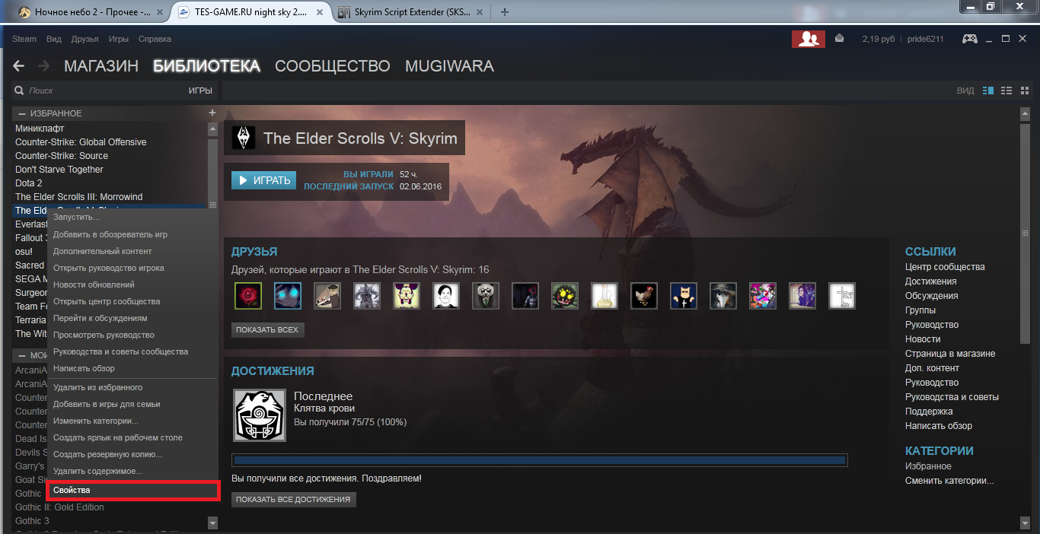Click the ИГРАТЬ button
The width and height of the screenshot is (1040, 534).
[263, 180]
